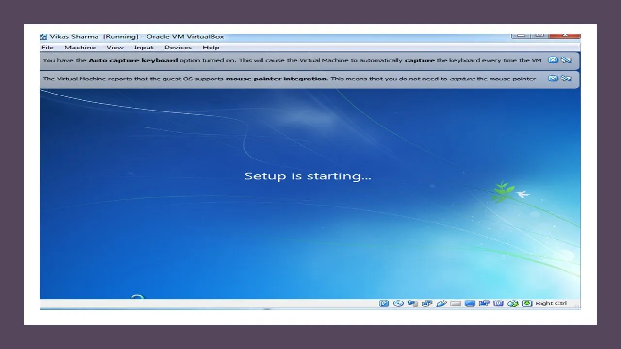Click the window resize grip by Right Ctrl

pos(576,304)
